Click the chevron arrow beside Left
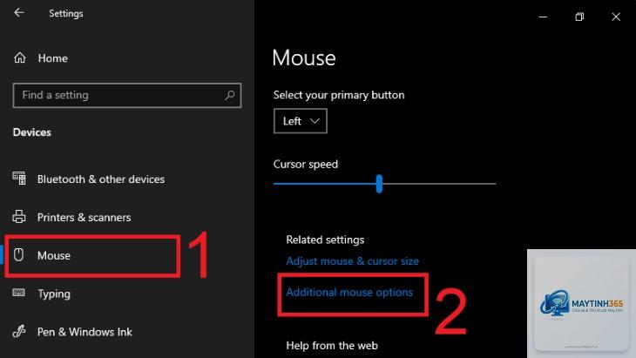 315,121
